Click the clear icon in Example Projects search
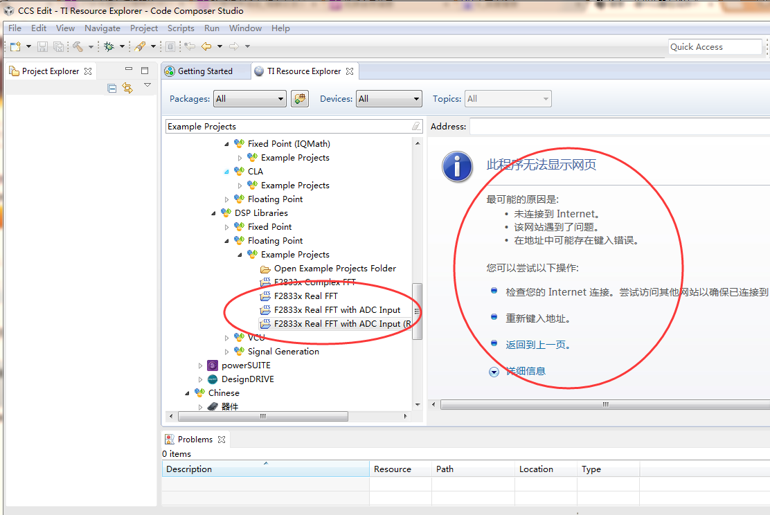 pyautogui.click(x=416, y=126)
